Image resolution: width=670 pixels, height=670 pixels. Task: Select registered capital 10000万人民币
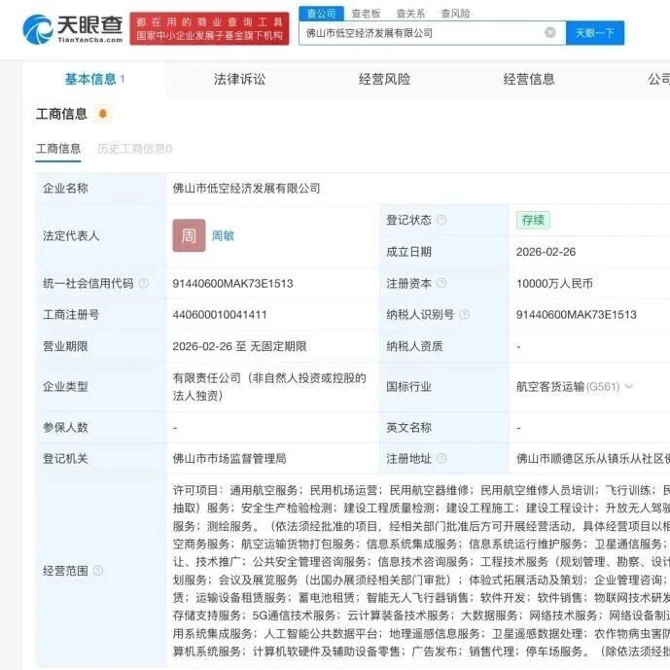tap(554, 283)
